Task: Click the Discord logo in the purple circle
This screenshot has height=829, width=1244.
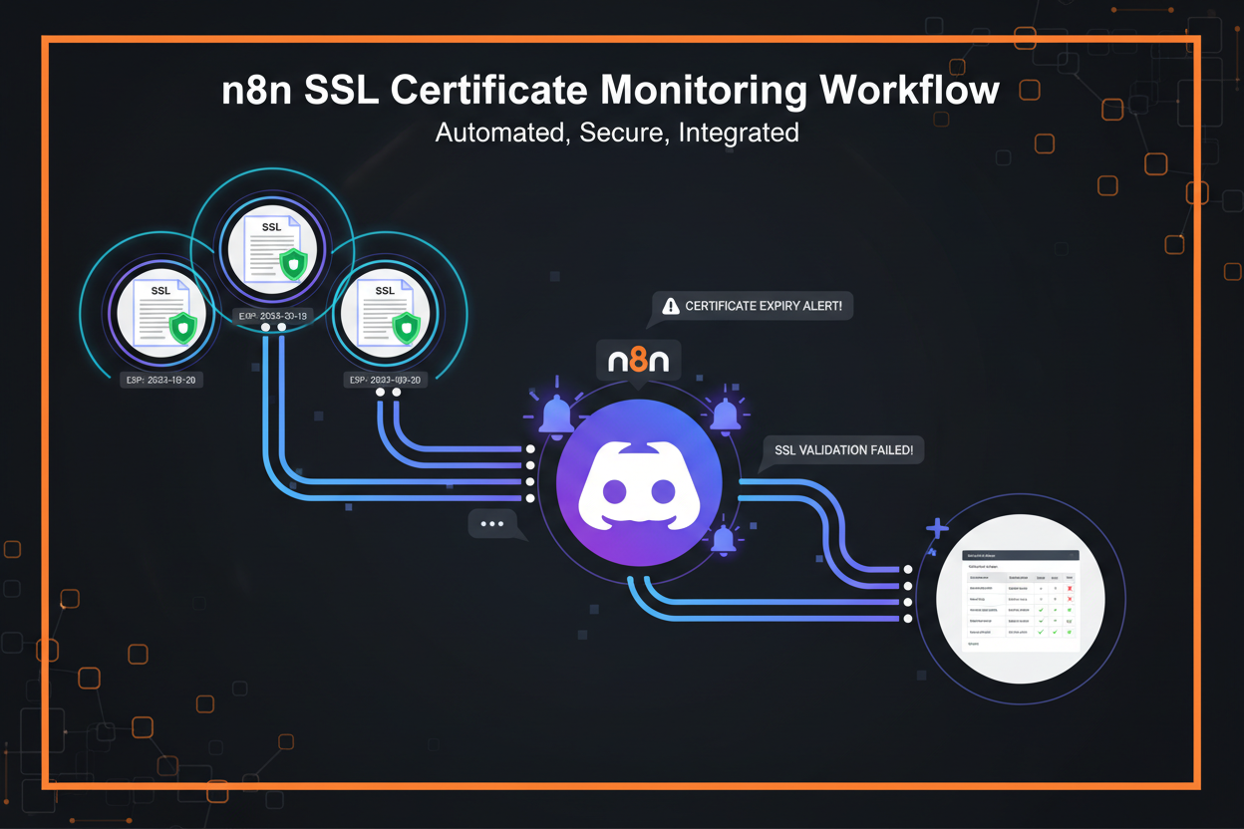Action: [639, 483]
